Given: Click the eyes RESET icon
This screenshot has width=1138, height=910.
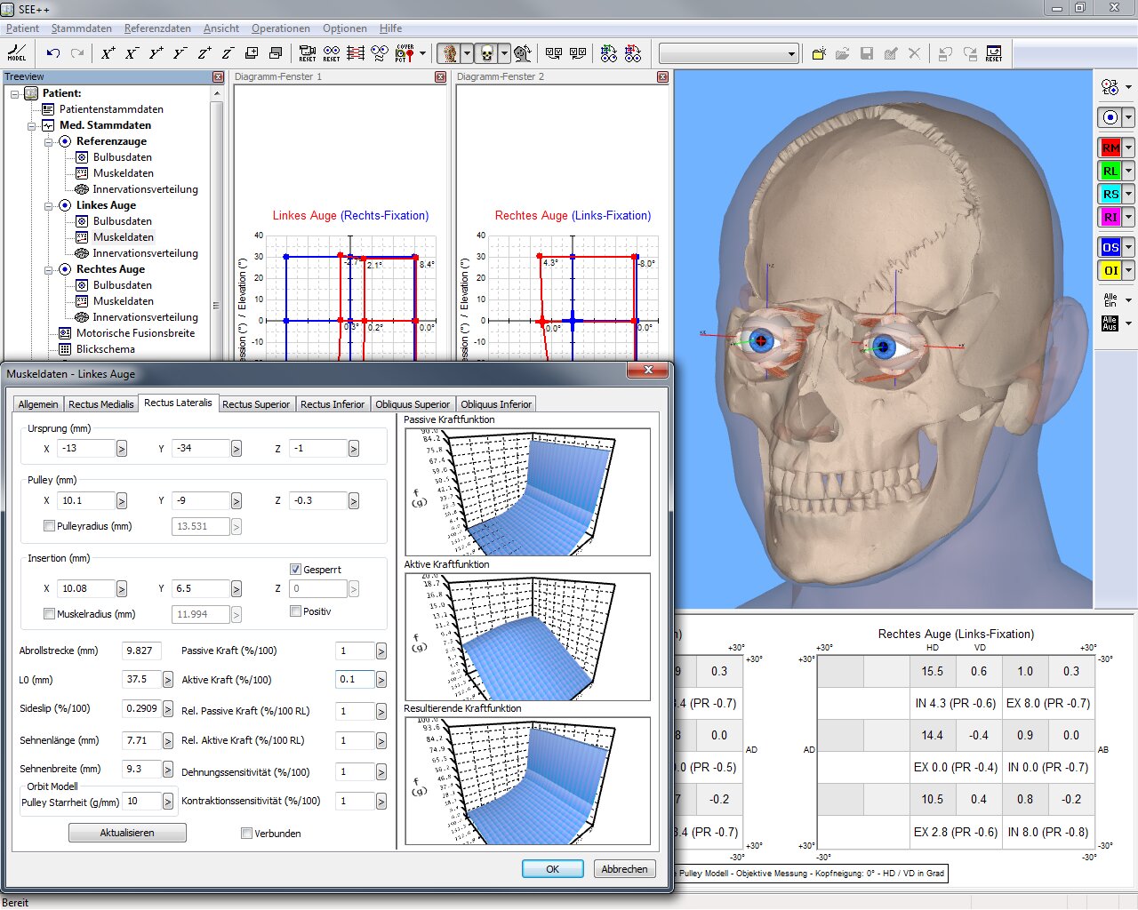Looking at the screenshot, I should pos(331,53).
